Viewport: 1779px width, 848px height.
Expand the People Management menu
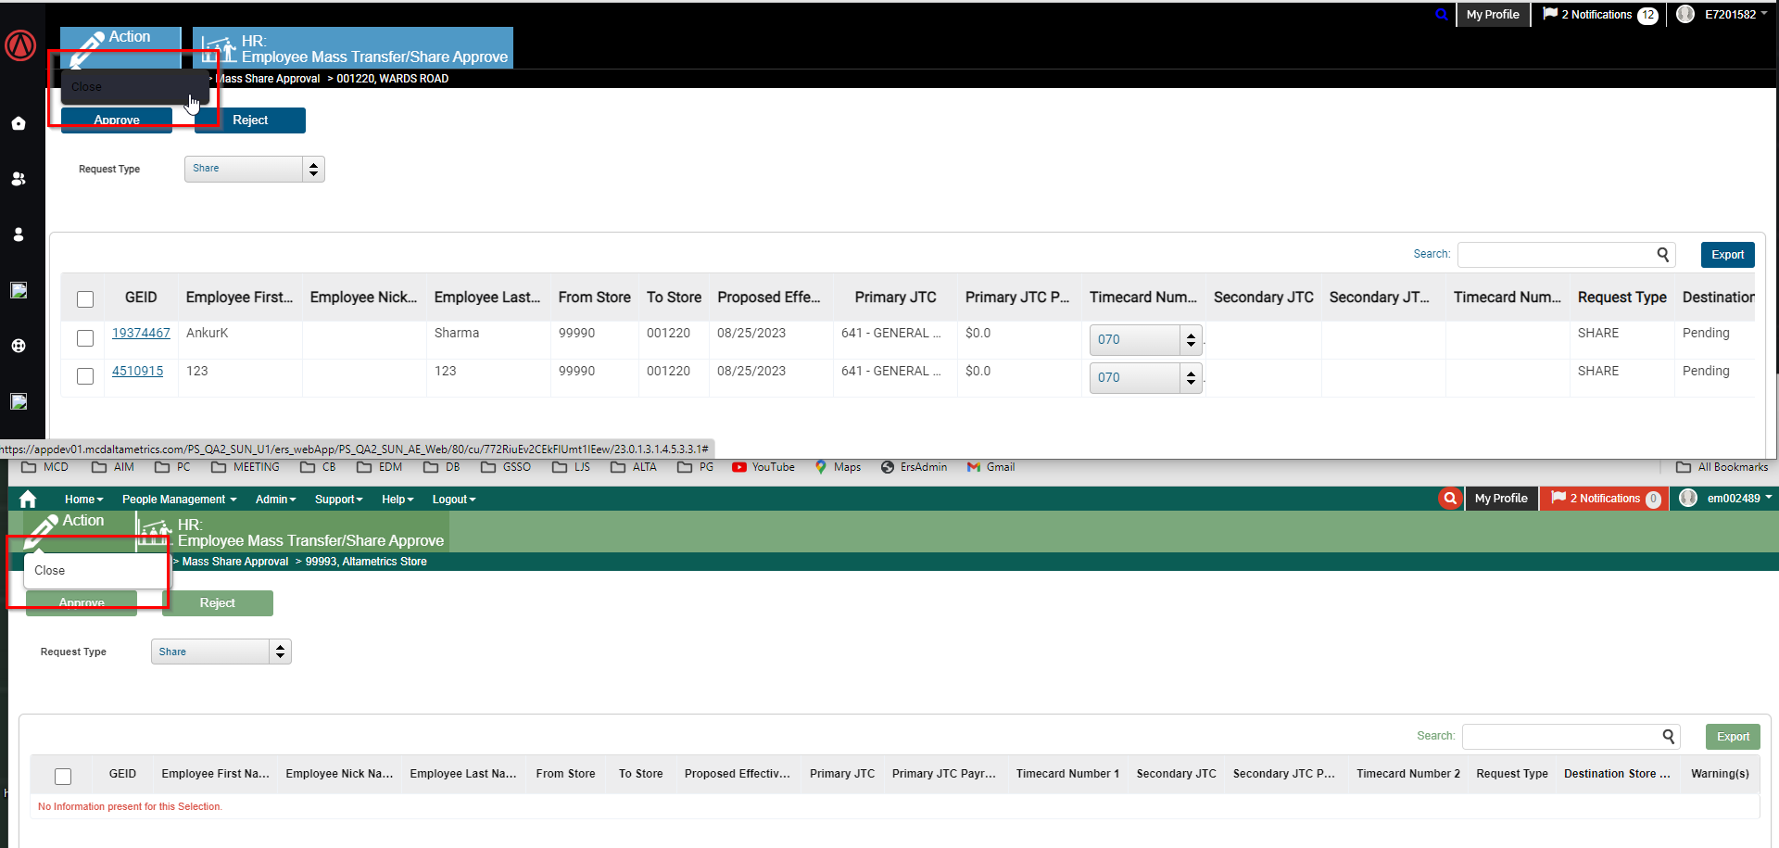[x=179, y=500]
